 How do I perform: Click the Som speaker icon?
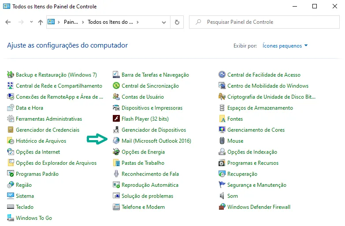(x=222, y=196)
